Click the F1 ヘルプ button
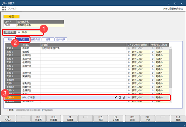The image size is (186, 127). click(8, 118)
